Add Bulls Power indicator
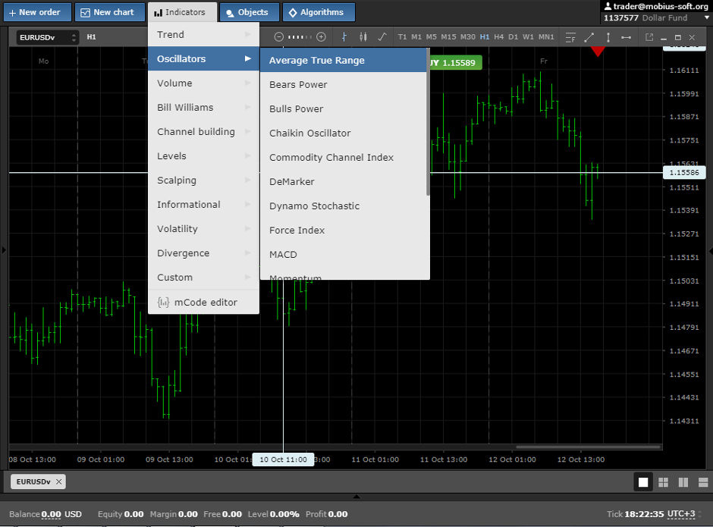This screenshot has height=527, width=713. pyautogui.click(x=344, y=108)
